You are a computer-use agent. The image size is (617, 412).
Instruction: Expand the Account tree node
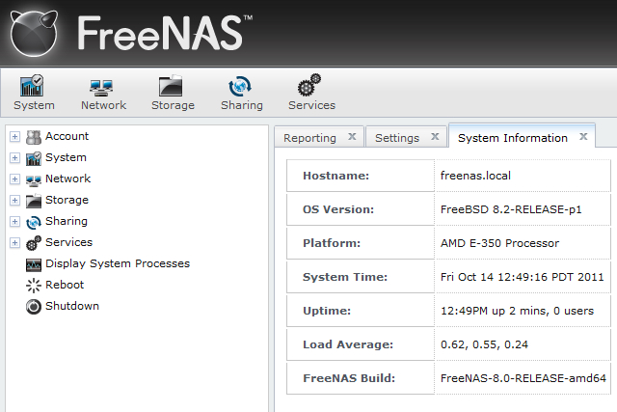pos(14,136)
